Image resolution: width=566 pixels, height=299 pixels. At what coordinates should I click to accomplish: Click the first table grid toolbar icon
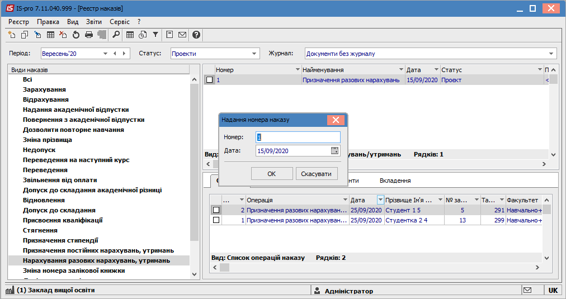[50, 35]
